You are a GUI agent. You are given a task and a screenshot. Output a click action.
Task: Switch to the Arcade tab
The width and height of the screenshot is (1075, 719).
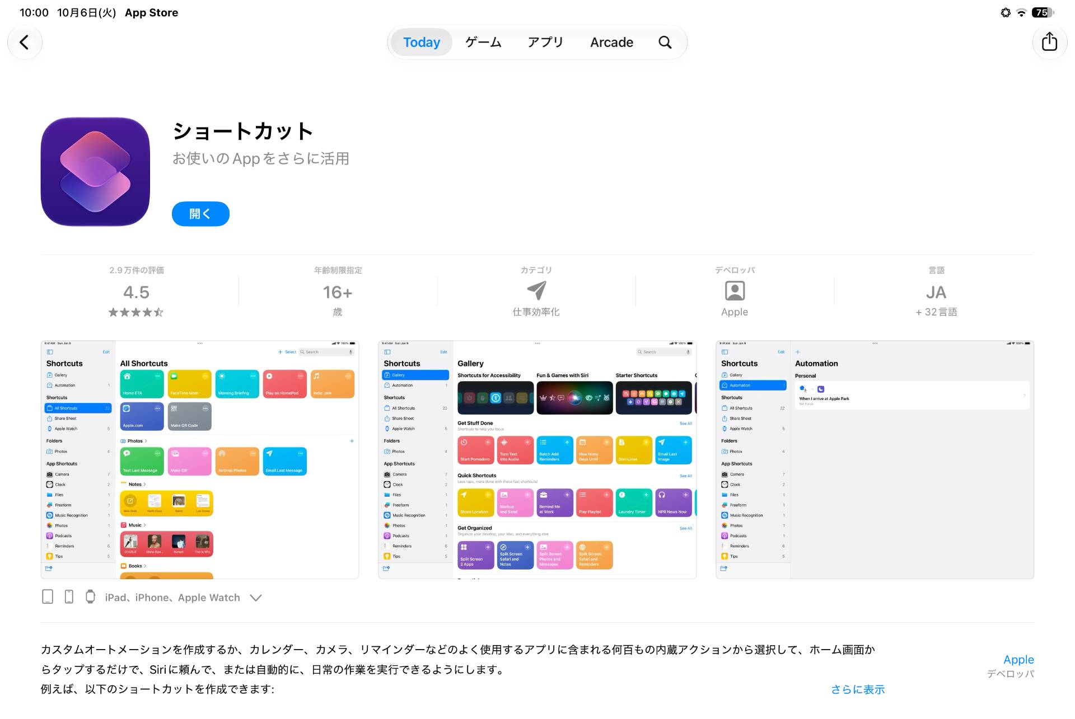611,42
